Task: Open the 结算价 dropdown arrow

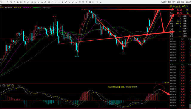Action: pyautogui.click(x=189, y=29)
